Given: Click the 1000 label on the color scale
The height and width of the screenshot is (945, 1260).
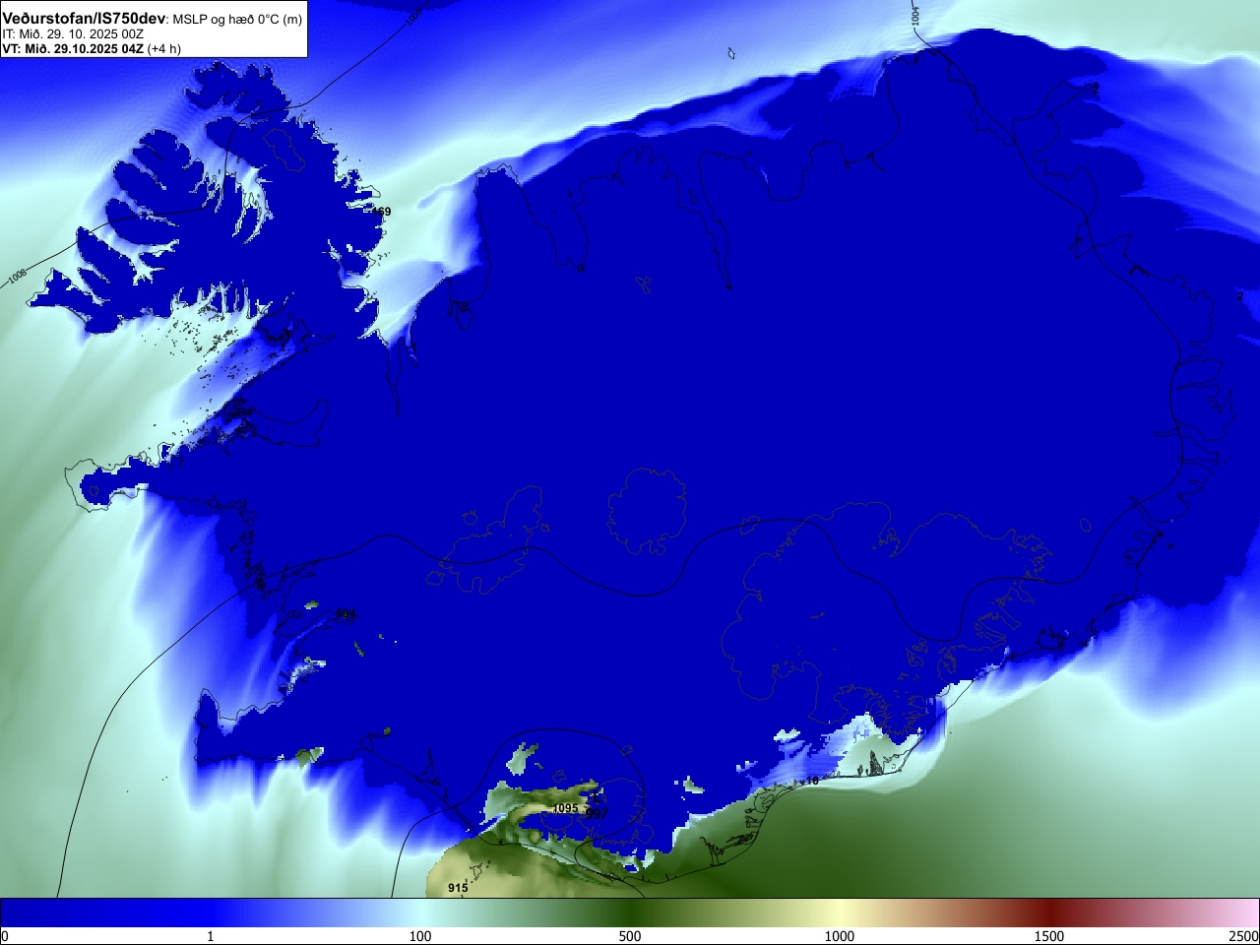Looking at the screenshot, I should (x=840, y=936).
